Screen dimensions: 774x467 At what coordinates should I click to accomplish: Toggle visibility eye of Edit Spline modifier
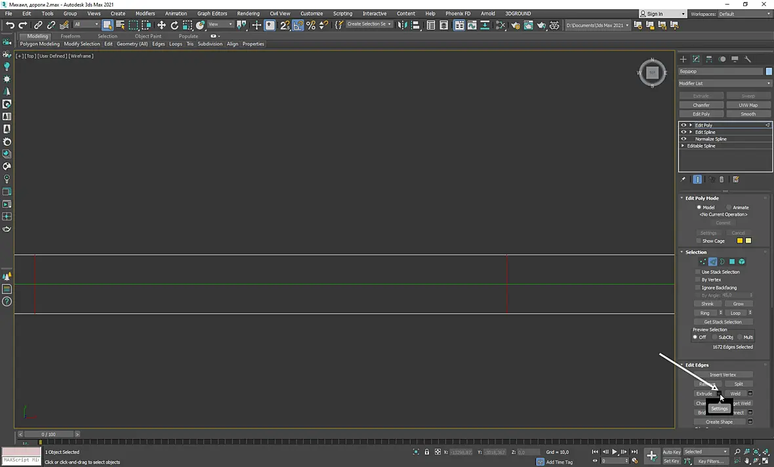click(683, 132)
